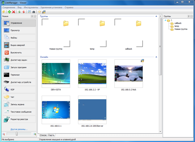
Task: Select the Запуск программ mode
Action: click(x=19, y=67)
